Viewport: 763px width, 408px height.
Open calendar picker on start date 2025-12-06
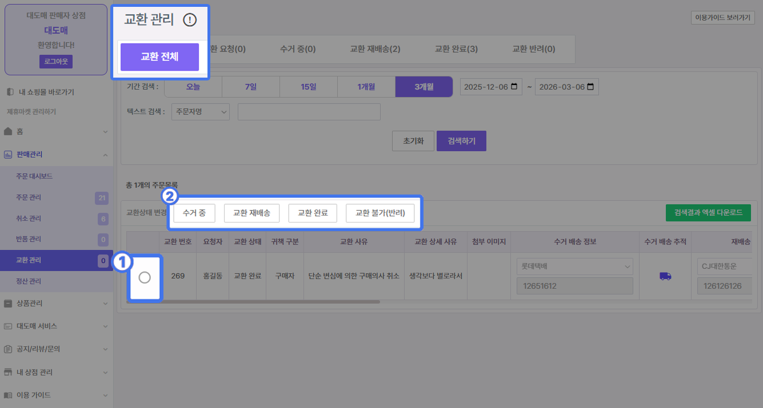point(514,87)
